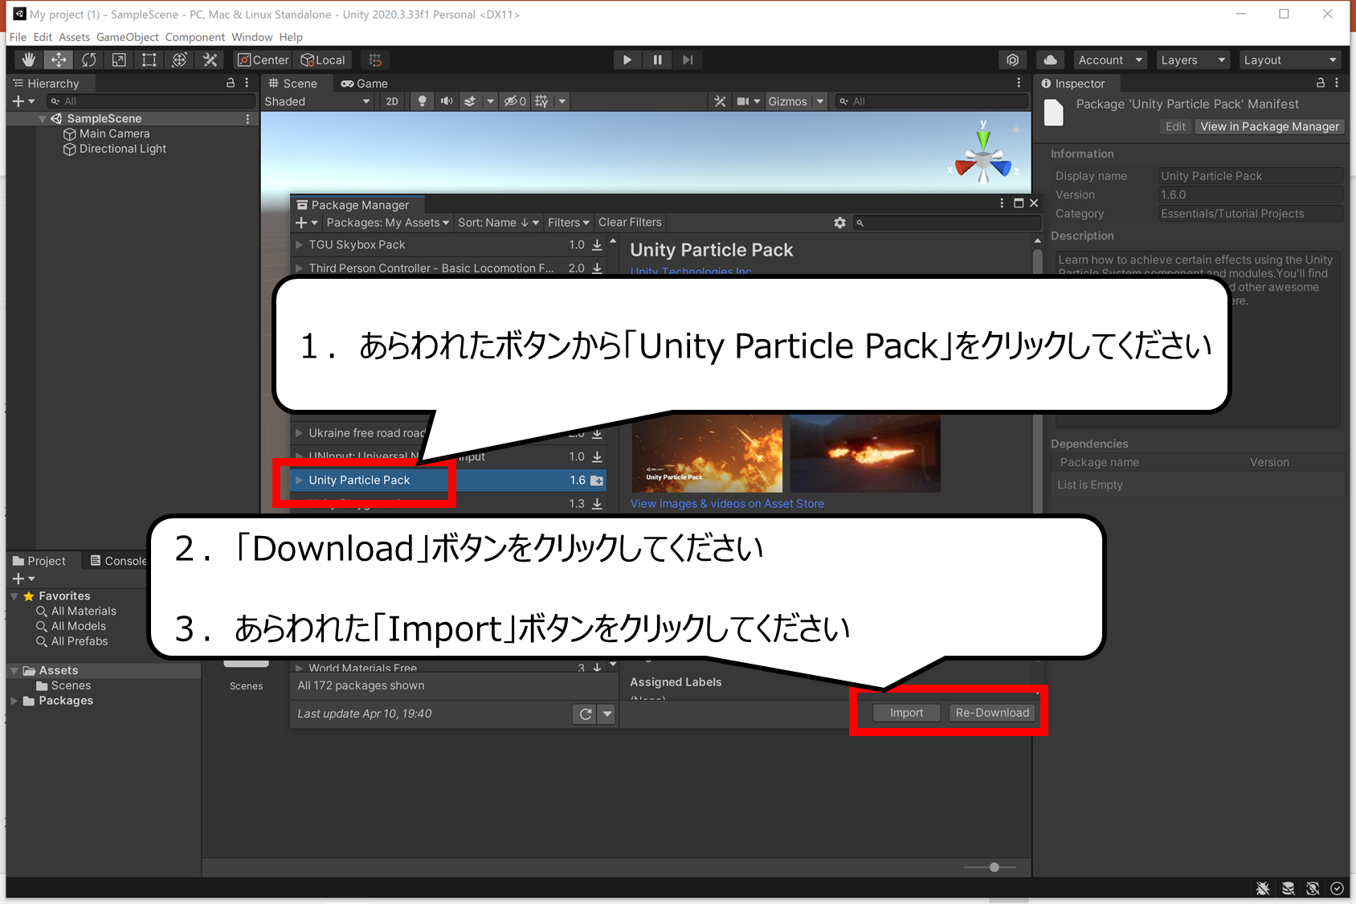This screenshot has height=904, width=1356.
Task: Open Account dropdown
Action: tap(1110, 60)
